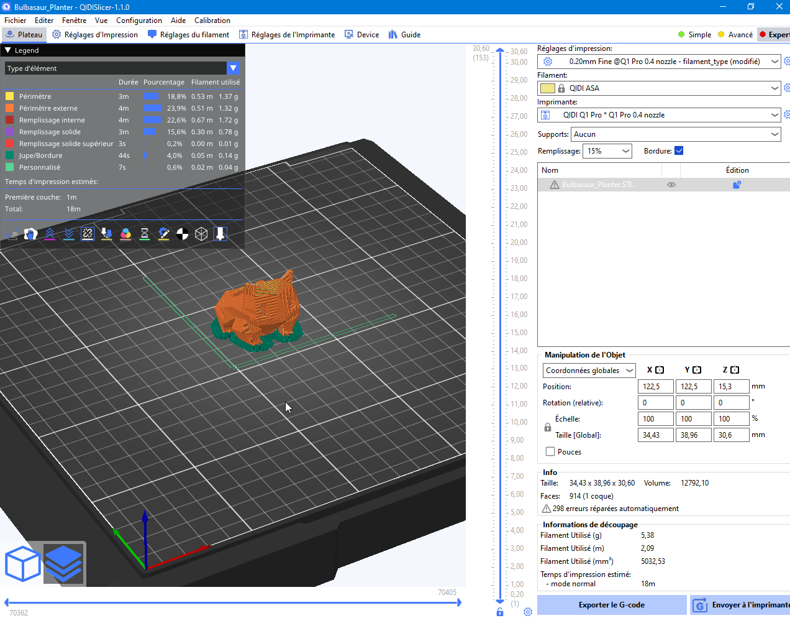Click the center of gravity marker icon
Screen dimensions: 790x618
click(x=183, y=234)
